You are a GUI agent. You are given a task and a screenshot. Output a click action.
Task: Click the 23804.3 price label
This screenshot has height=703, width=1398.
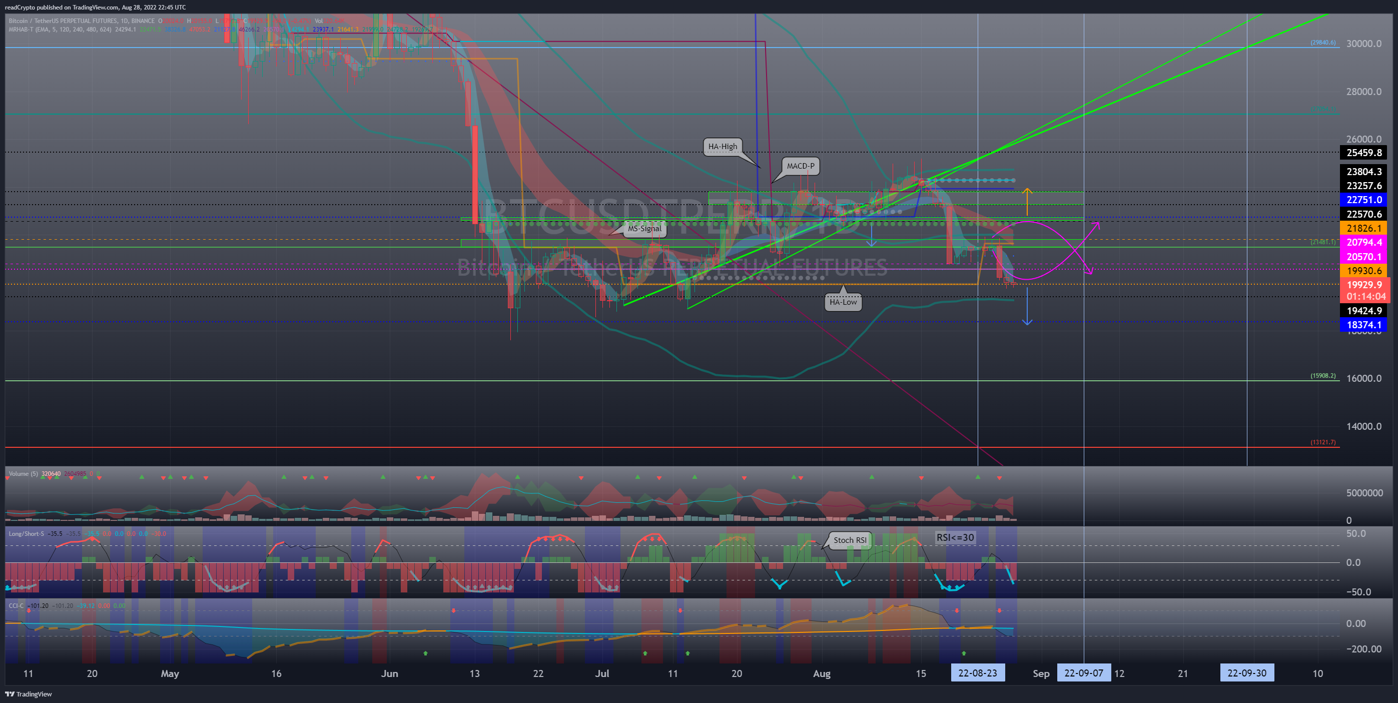click(x=1363, y=172)
